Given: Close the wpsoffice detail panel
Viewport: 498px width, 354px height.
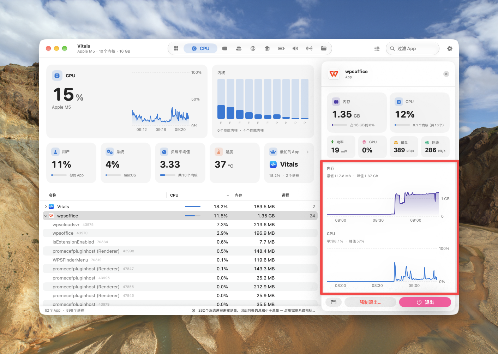Looking at the screenshot, I should pyautogui.click(x=446, y=74).
